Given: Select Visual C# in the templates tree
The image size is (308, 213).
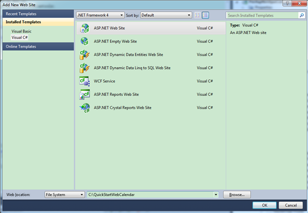Looking at the screenshot, I should pyautogui.click(x=20, y=37).
